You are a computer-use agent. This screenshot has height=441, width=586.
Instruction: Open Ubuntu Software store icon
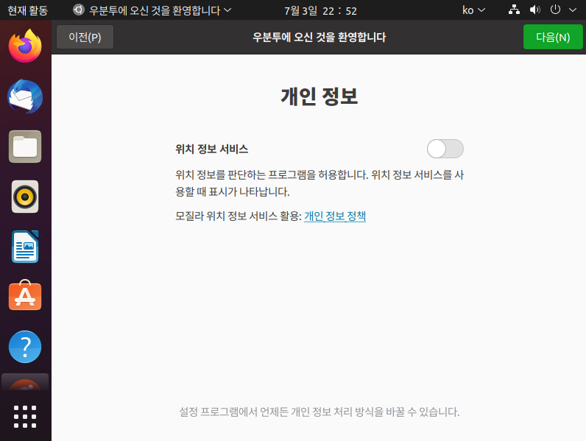[25, 295]
